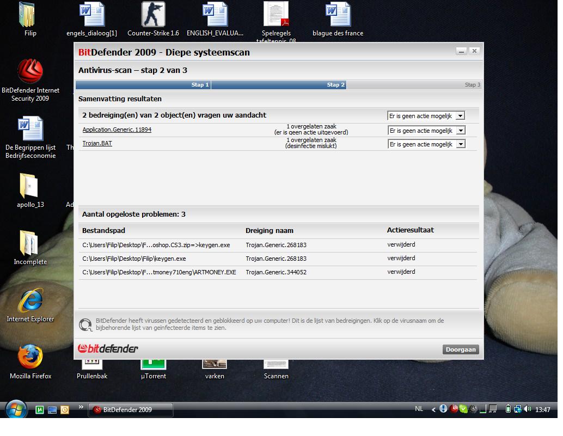The image size is (563, 436).
Task: Click the blue exclamation tray icon
Action: pos(443,409)
